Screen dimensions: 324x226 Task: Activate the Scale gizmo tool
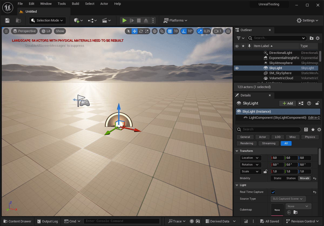pyautogui.click(x=147, y=31)
